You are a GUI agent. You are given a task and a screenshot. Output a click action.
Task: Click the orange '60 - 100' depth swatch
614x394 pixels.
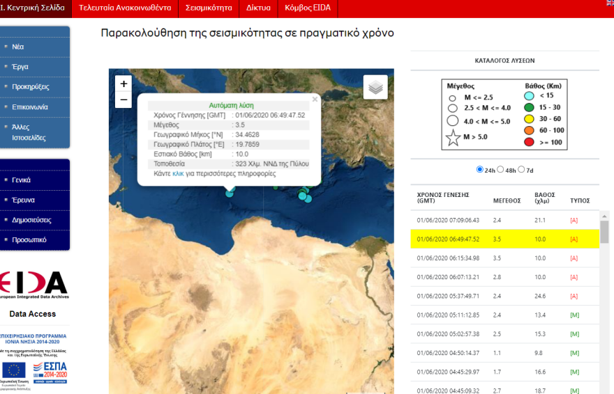pos(529,130)
